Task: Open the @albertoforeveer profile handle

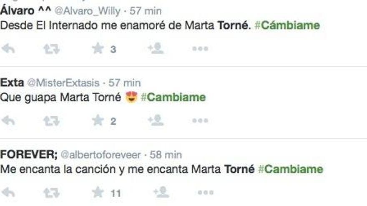Action: coord(101,155)
